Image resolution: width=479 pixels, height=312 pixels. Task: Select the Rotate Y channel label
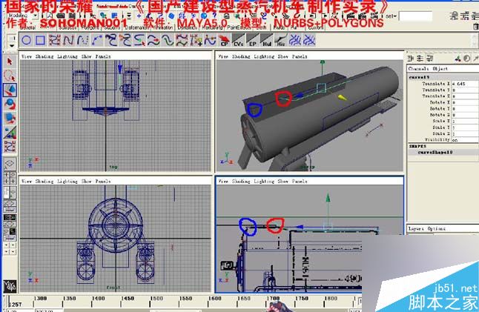pos(440,109)
